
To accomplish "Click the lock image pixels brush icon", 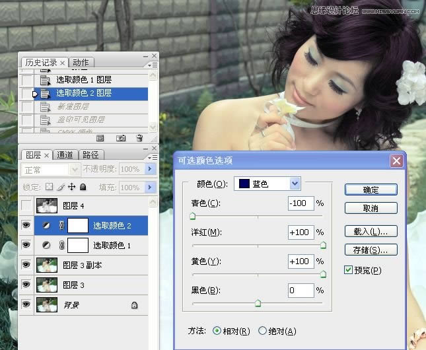I will (60, 188).
